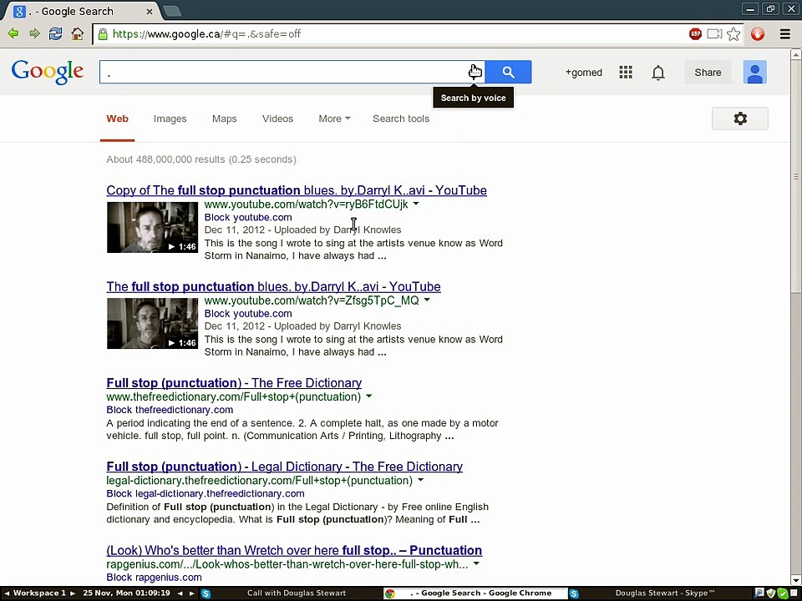This screenshot has width=802, height=601.
Task: Click the browser Back arrow
Action: pos(14,33)
